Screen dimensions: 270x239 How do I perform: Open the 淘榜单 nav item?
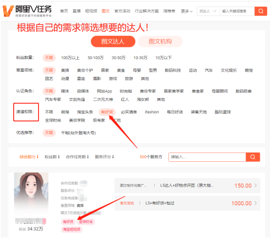(169, 11)
